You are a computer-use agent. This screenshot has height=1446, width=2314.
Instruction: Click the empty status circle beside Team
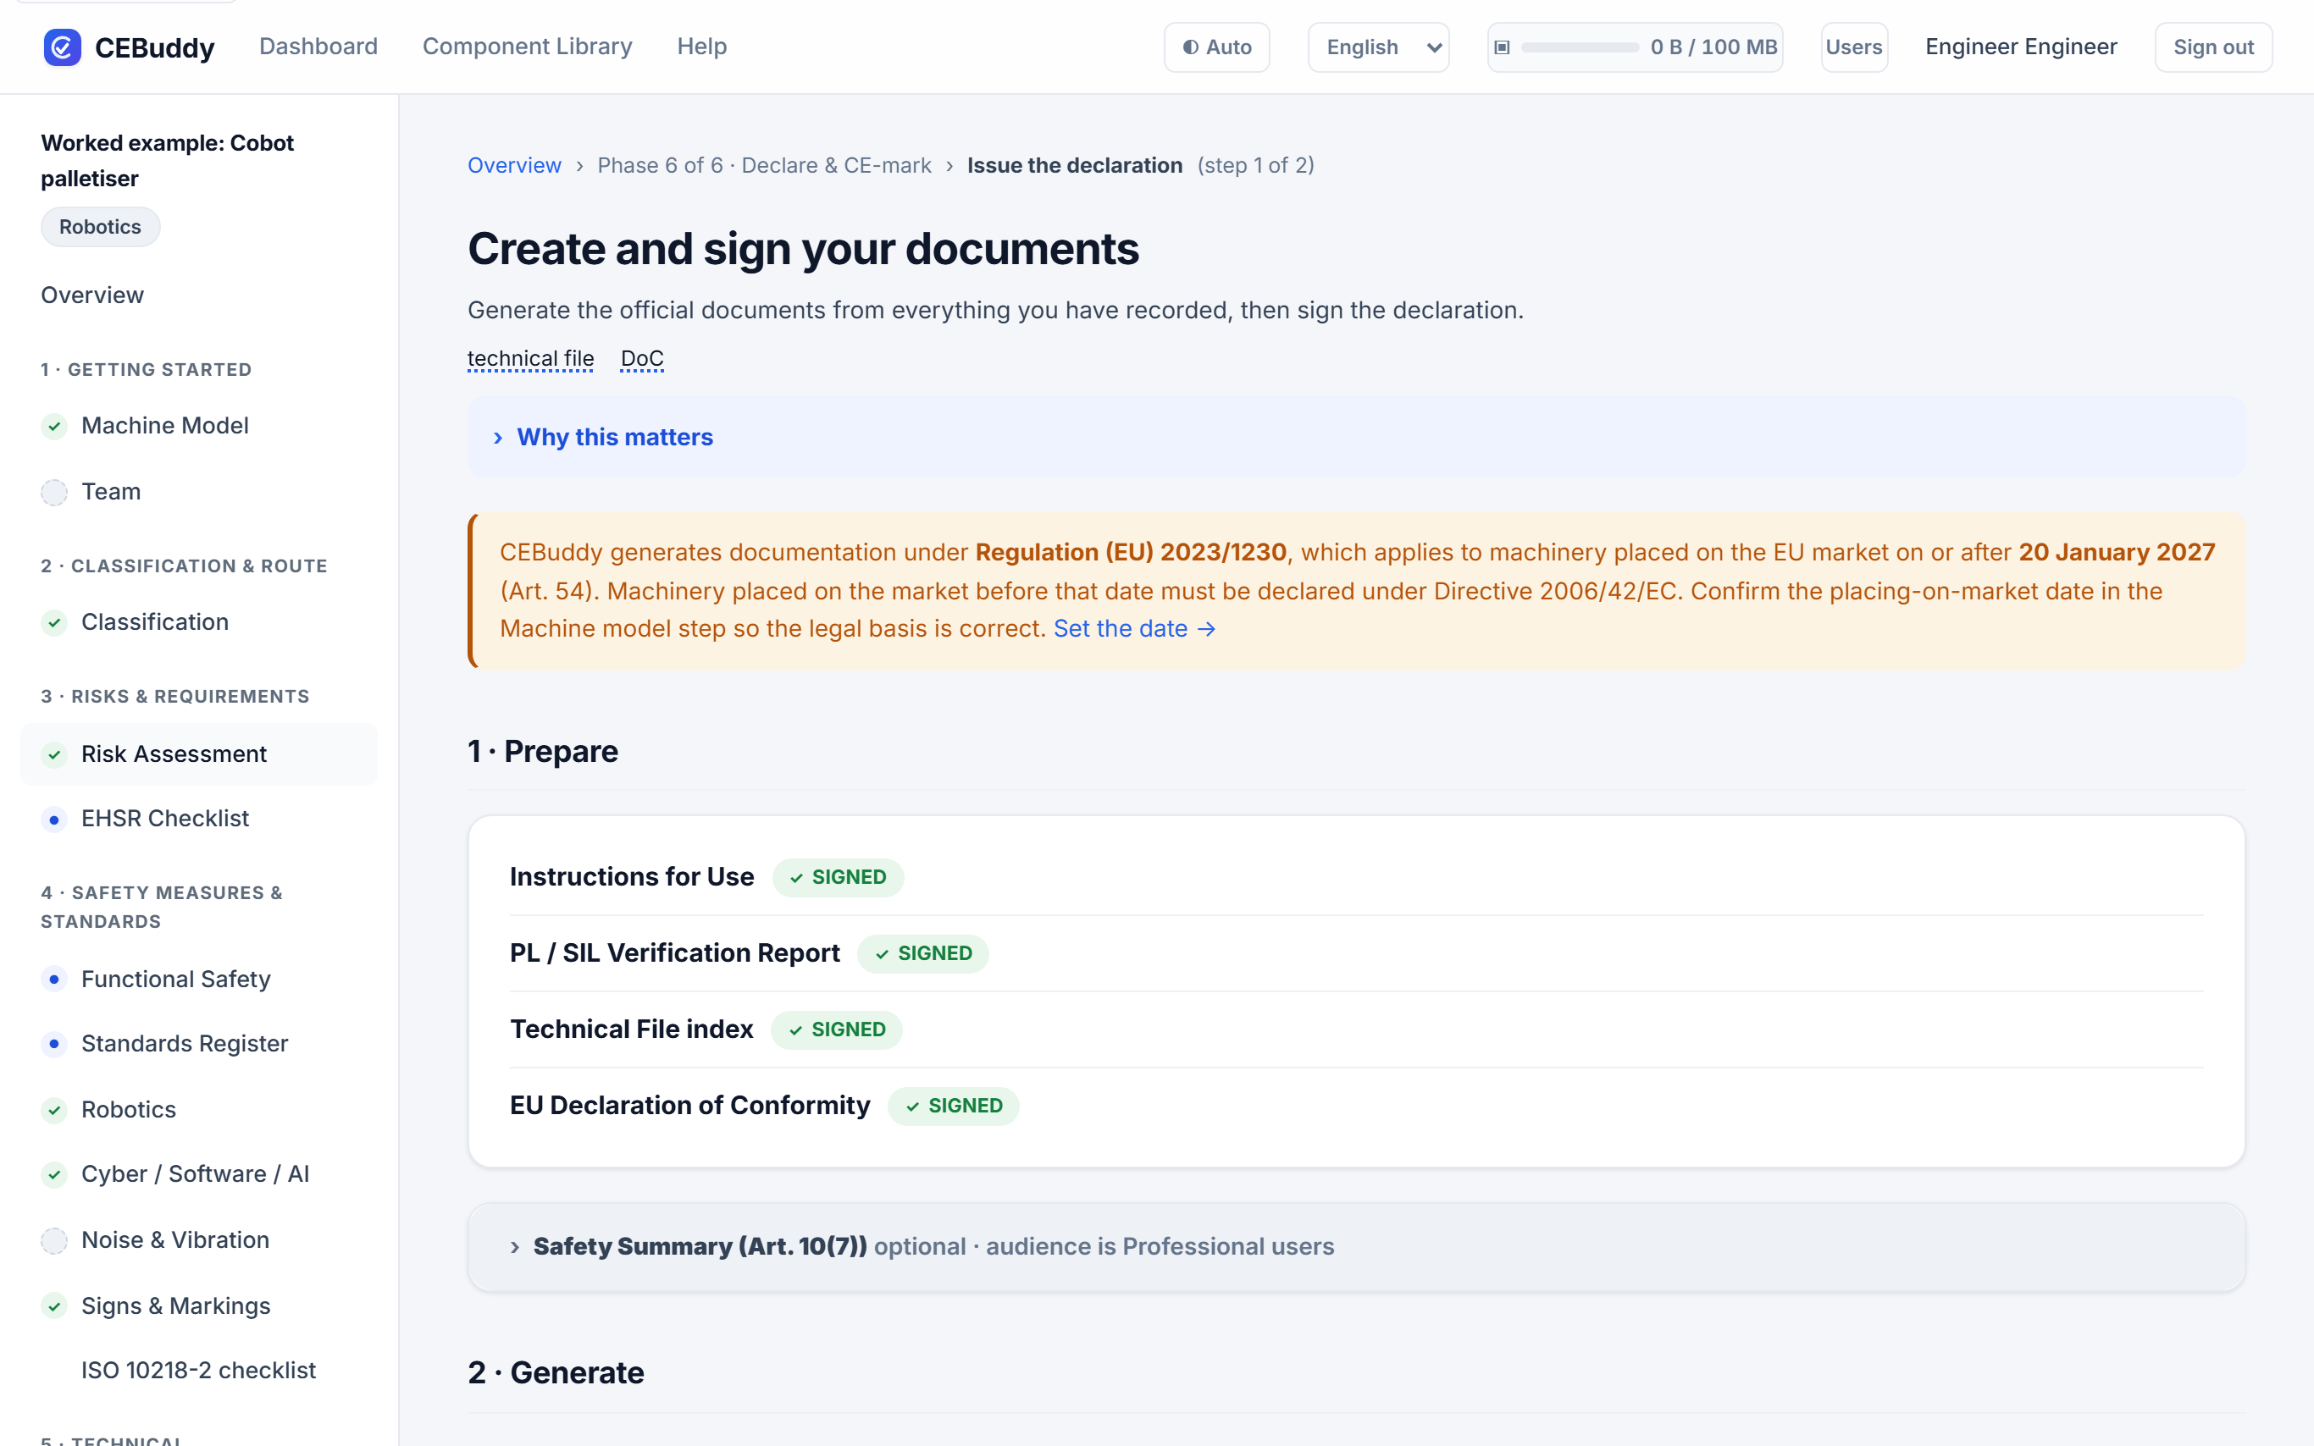click(x=54, y=493)
